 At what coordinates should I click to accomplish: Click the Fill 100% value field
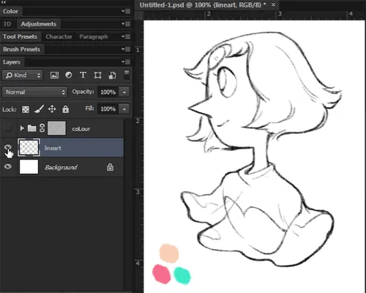click(x=108, y=109)
